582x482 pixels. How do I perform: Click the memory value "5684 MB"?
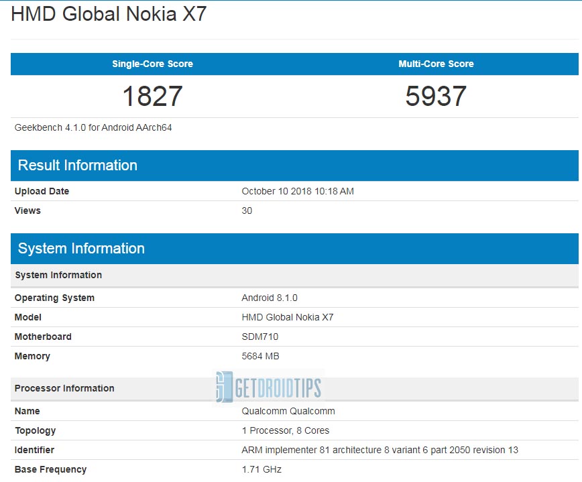260,356
